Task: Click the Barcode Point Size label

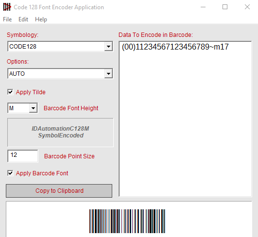Action: (x=69, y=156)
